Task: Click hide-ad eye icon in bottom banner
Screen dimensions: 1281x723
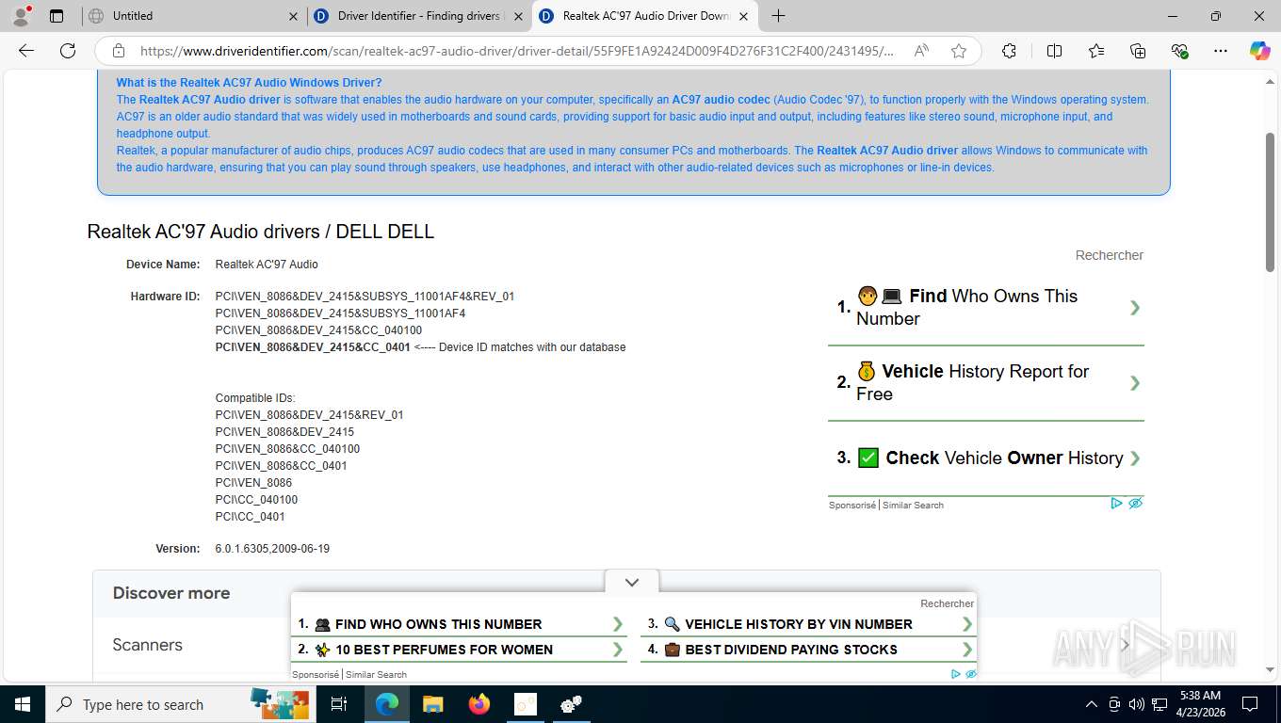Action: [x=971, y=674]
